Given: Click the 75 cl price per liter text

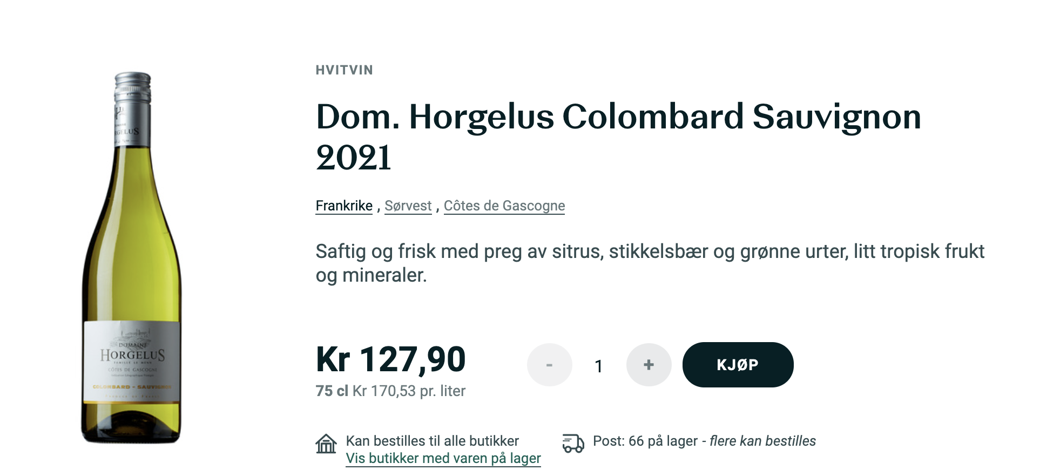Looking at the screenshot, I should pyautogui.click(x=390, y=391).
